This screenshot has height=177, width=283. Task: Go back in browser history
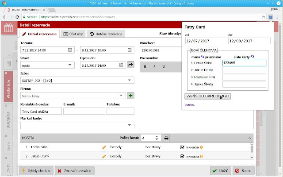click(x=5, y=17)
